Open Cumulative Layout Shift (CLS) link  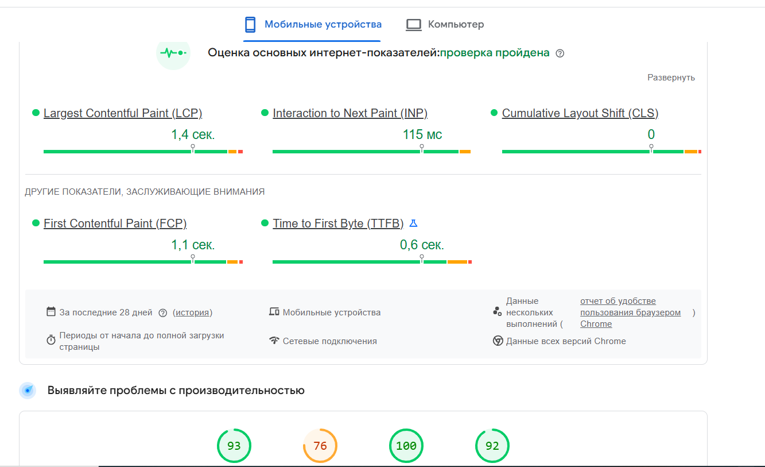pyautogui.click(x=580, y=113)
